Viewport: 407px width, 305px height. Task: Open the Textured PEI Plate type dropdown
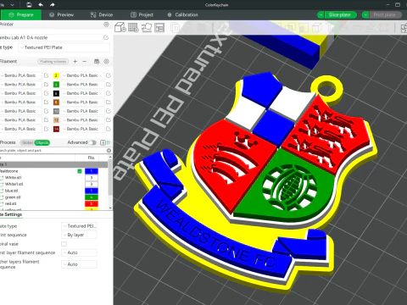[x=64, y=47]
